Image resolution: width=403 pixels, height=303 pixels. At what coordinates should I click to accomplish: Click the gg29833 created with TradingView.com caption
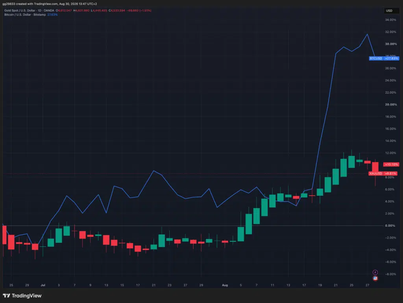[x=50, y=4]
